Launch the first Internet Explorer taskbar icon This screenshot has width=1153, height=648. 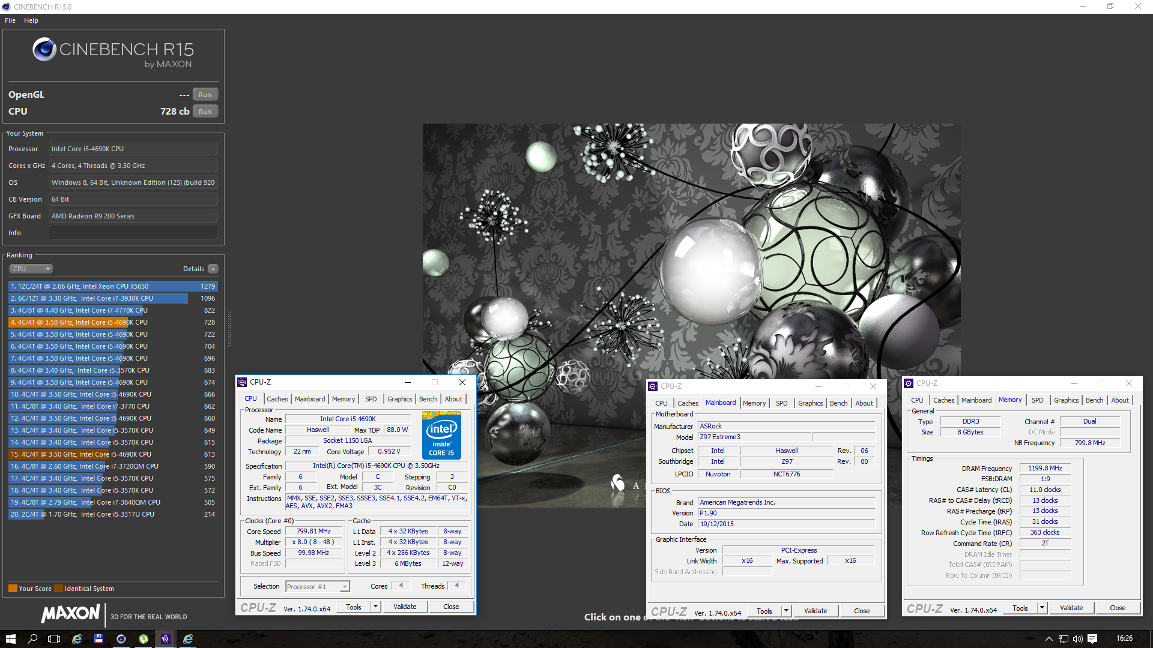coord(77,639)
